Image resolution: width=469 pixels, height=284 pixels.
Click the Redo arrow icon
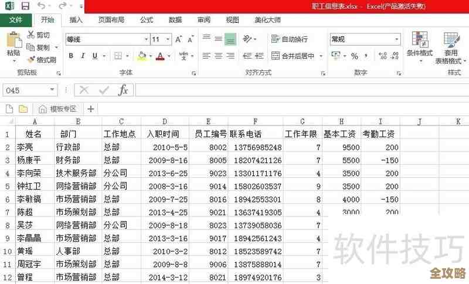coord(62,6)
